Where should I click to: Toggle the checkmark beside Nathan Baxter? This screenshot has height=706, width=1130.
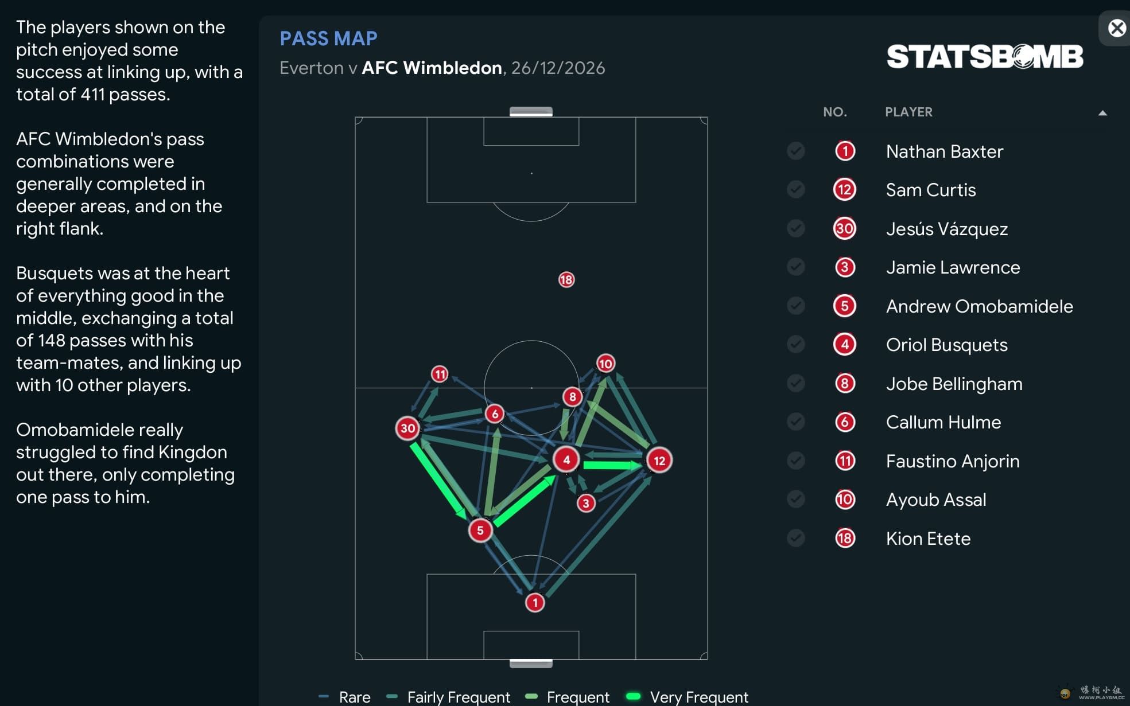coord(795,151)
